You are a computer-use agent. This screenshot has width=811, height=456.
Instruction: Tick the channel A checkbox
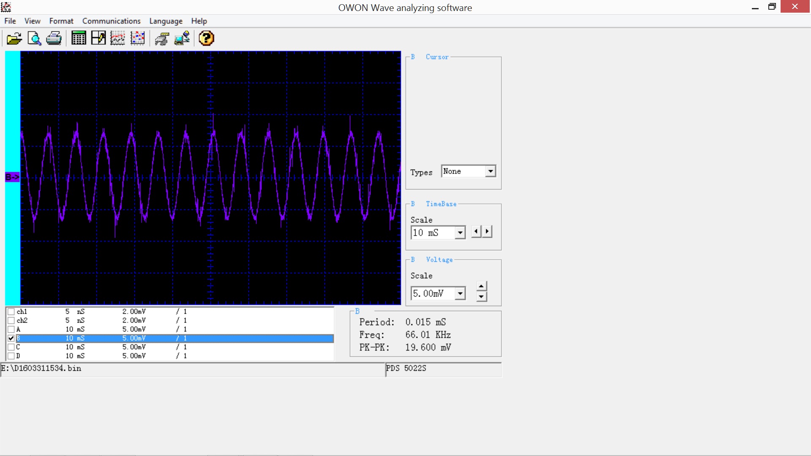coord(11,329)
